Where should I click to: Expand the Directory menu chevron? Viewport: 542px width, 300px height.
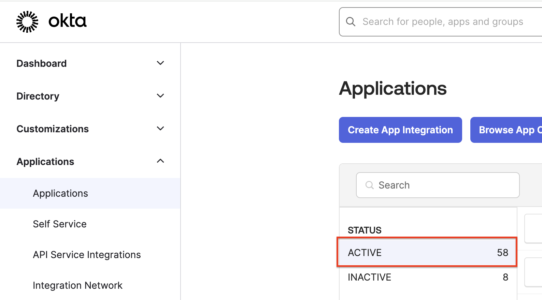point(160,96)
